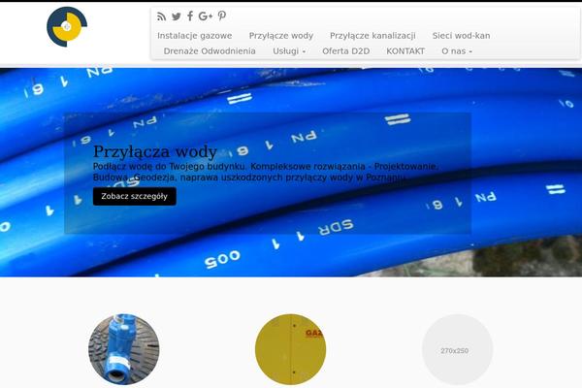Image resolution: width=582 pixels, height=388 pixels.
Task: Go to Przyłącze wody page
Action: [x=281, y=36]
